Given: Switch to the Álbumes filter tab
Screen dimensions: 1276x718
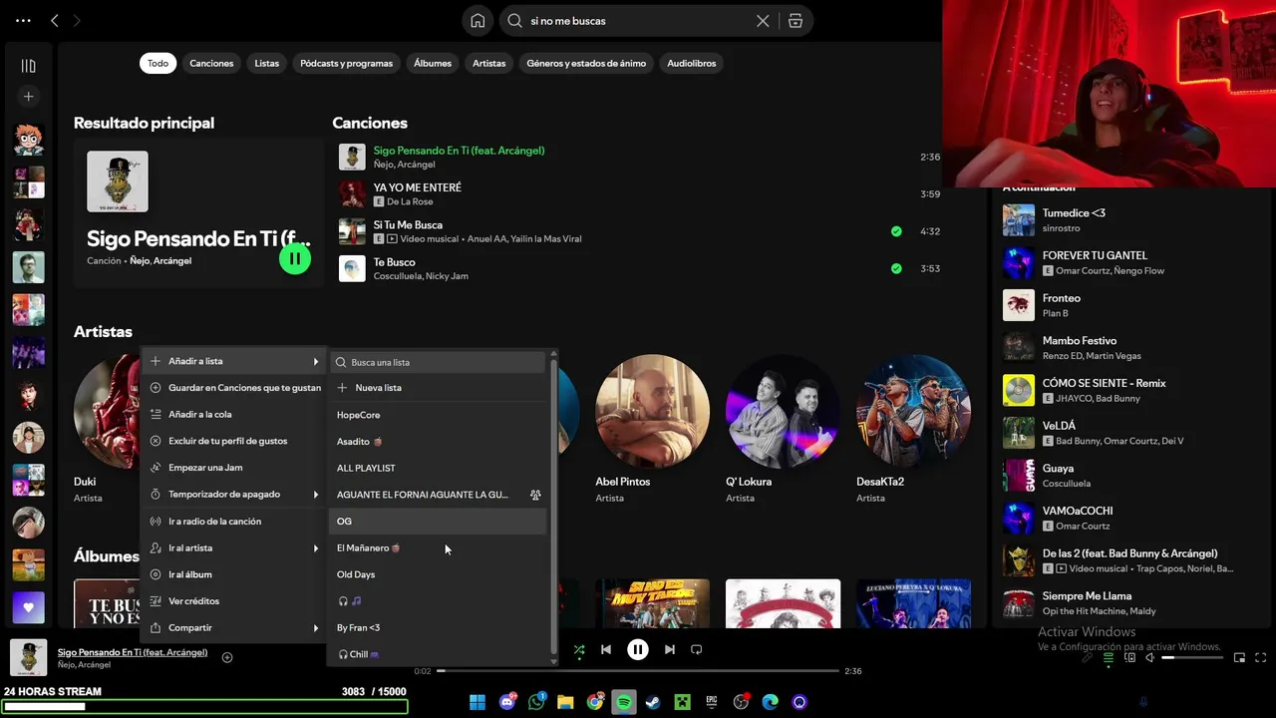Looking at the screenshot, I should 433,63.
